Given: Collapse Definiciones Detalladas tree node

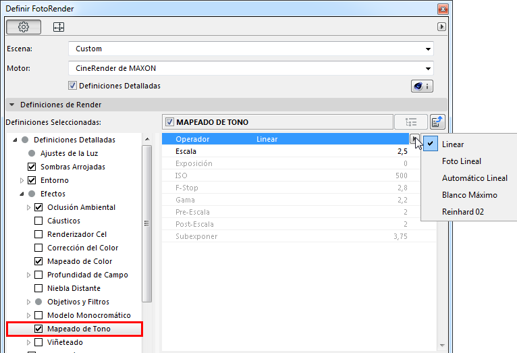Looking at the screenshot, I should [15, 140].
